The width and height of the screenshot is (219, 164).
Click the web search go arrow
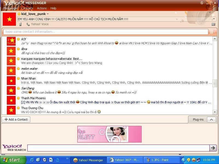[x=213, y=148]
